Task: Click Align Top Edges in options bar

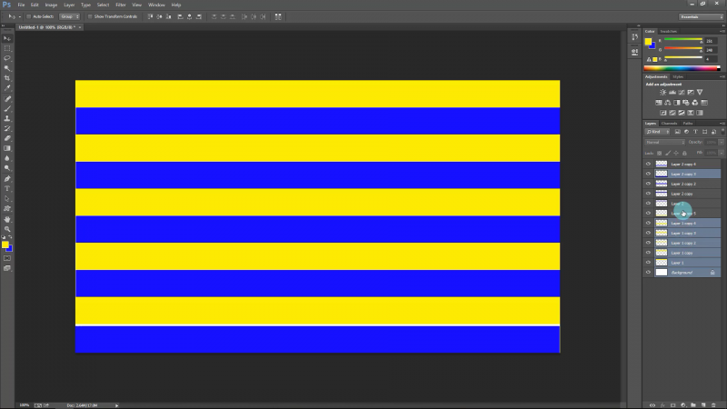Action: click(150, 16)
